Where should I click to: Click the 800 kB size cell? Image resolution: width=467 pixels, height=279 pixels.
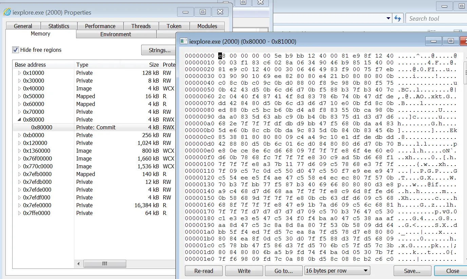point(150,151)
